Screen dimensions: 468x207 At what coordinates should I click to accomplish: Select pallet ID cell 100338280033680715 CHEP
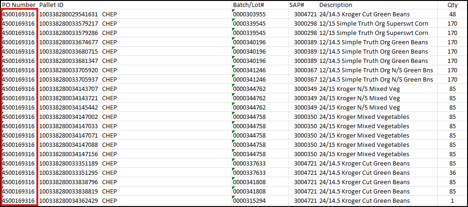point(135,51)
